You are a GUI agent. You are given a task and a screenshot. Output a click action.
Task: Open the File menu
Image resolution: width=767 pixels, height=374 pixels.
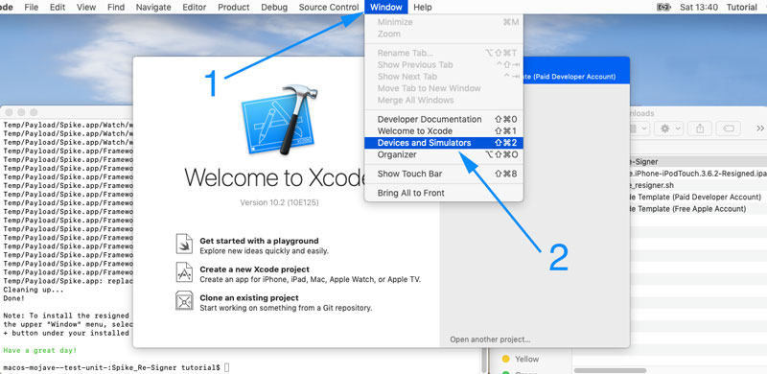click(x=32, y=7)
